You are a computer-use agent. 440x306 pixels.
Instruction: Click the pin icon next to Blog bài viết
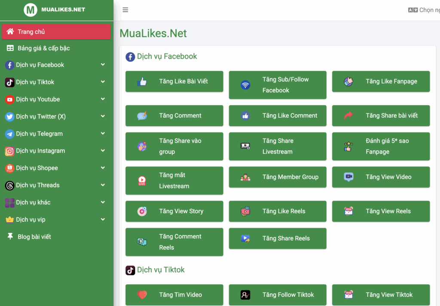pos(10,236)
